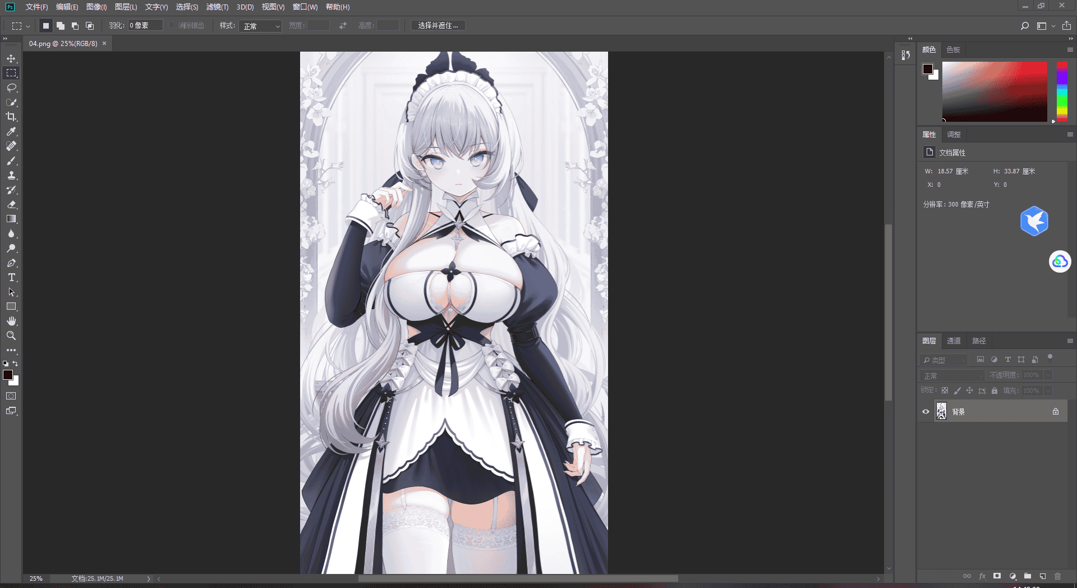This screenshot has width=1077, height=588.
Task: Select the Clone Stamp tool
Action: tap(11, 175)
